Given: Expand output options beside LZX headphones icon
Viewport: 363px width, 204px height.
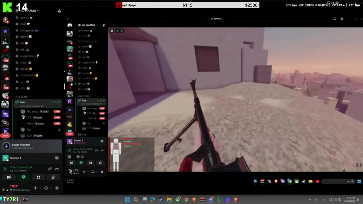Looking at the screenshot, I should 96,172.
